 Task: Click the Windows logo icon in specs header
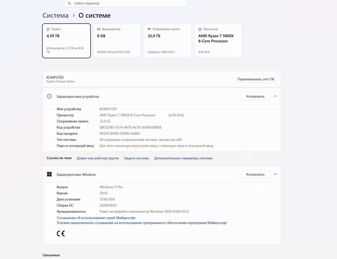tap(49, 174)
